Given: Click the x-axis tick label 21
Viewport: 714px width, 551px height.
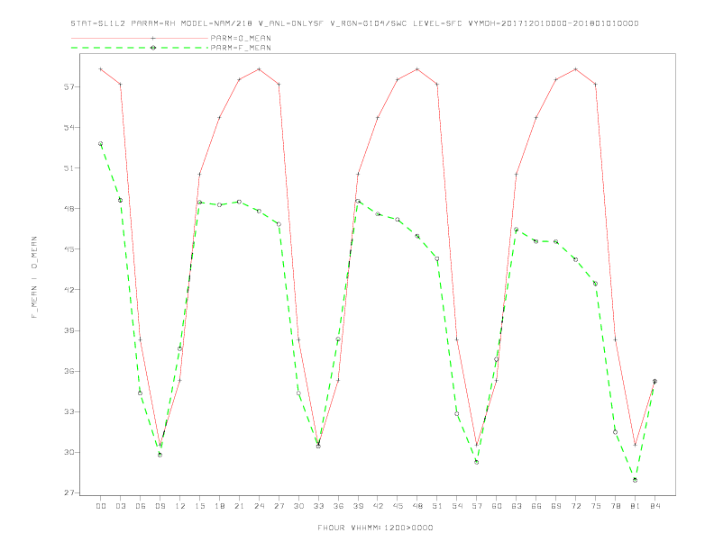Looking at the screenshot, I should click(x=239, y=506).
